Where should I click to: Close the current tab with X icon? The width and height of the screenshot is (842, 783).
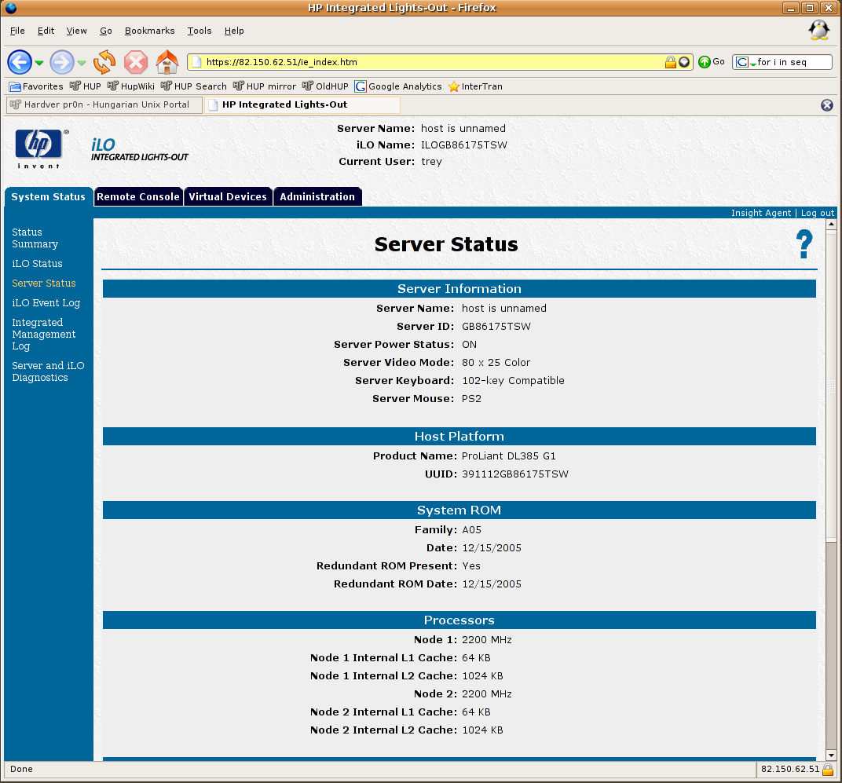click(x=827, y=105)
